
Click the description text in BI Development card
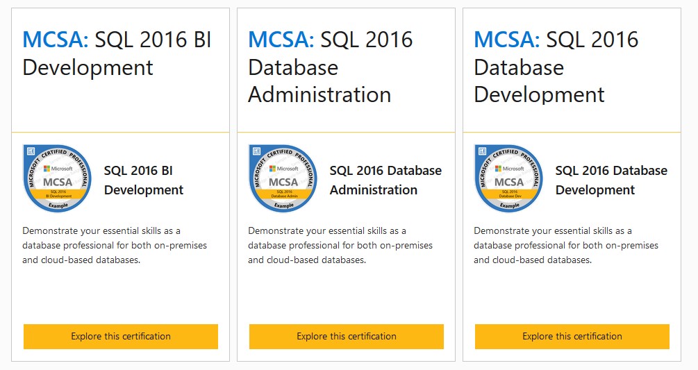115,246
